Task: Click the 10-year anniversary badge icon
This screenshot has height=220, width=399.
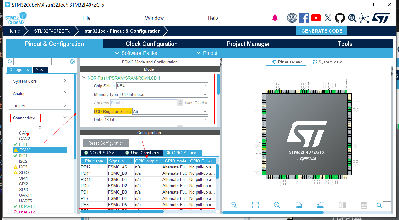Action: click(292, 18)
